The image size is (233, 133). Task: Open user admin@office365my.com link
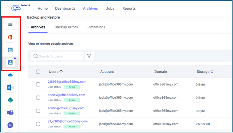66,108
